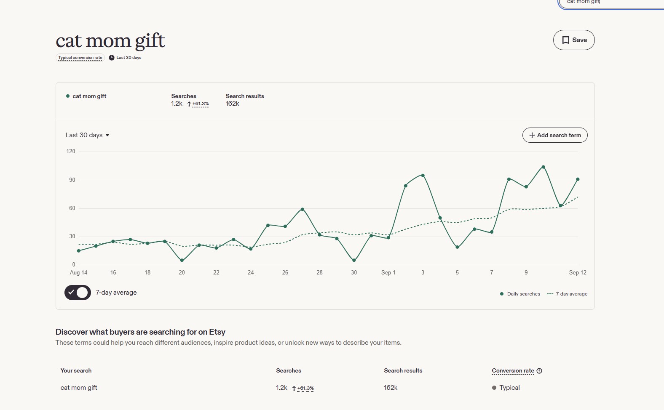Screen dimensions: 664x410
Task: Click the clock icon beside Last 30 days
Action: click(x=112, y=58)
